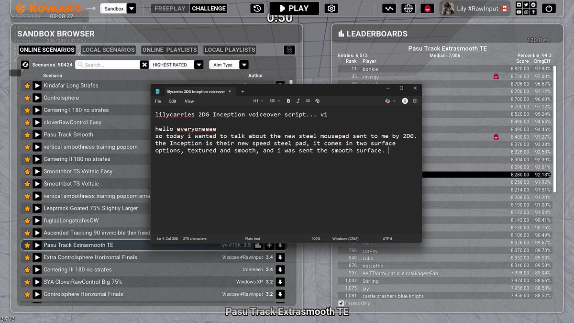Open Notepad View menu
Screen dimensions: 574x323
coord(189,101)
